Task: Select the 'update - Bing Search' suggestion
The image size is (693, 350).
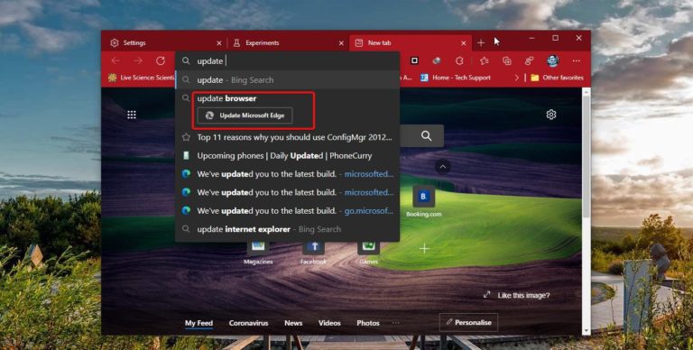Action: pyautogui.click(x=288, y=80)
